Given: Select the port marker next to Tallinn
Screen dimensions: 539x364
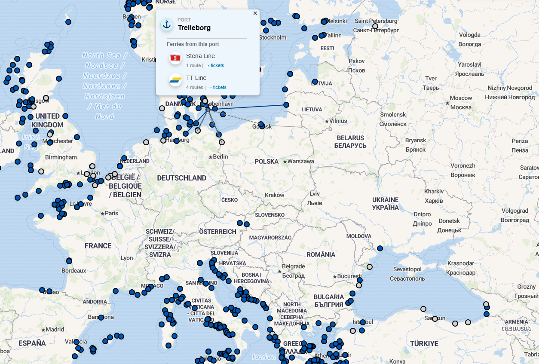Looking at the screenshot, I should pos(322,35).
